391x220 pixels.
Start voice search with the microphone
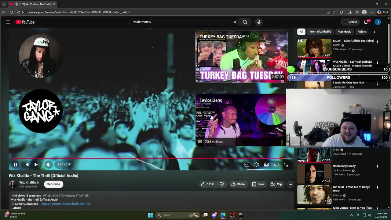coord(259,22)
